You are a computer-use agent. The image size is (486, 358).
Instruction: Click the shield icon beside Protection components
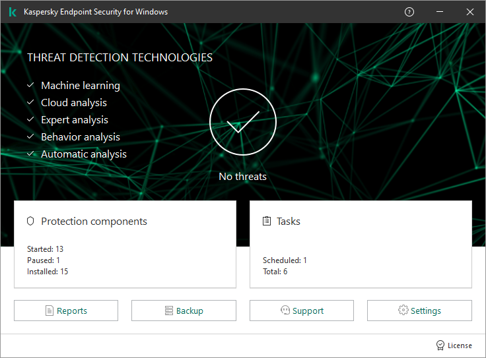(x=30, y=222)
